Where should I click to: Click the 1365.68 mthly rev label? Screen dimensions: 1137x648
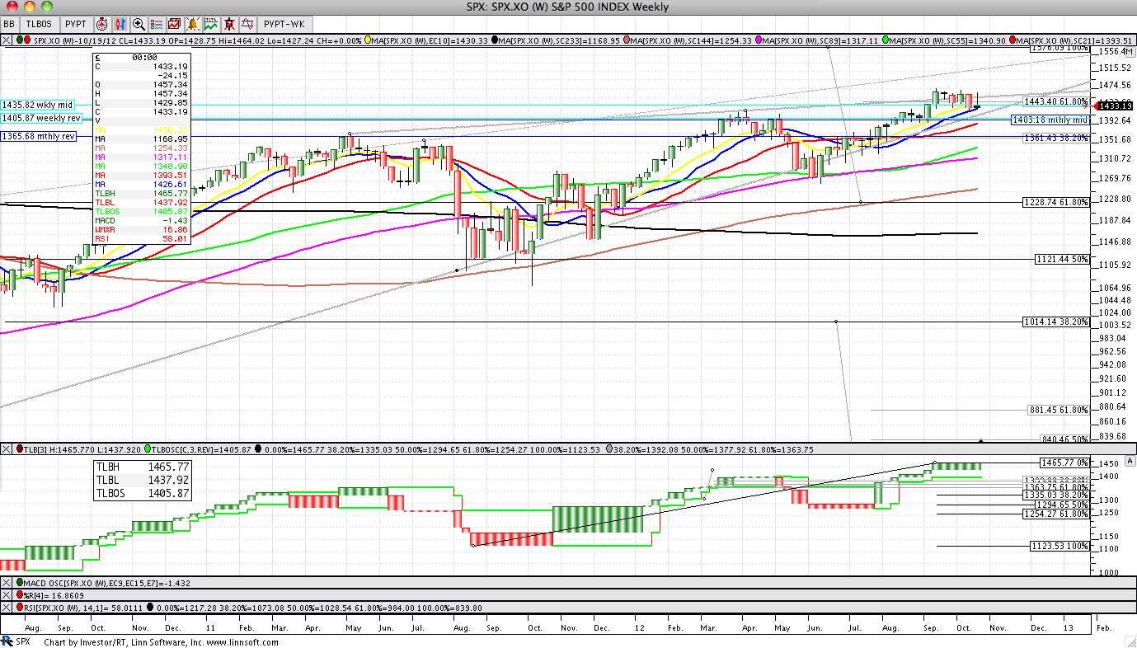pos(39,136)
